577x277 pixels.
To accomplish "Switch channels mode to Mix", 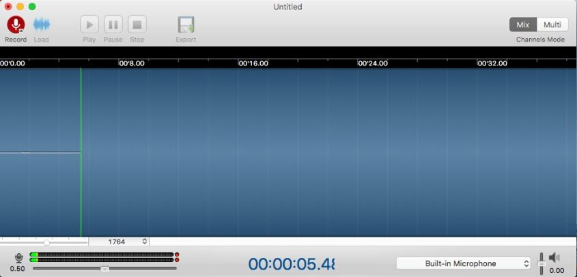I will pyautogui.click(x=523, y=25).
